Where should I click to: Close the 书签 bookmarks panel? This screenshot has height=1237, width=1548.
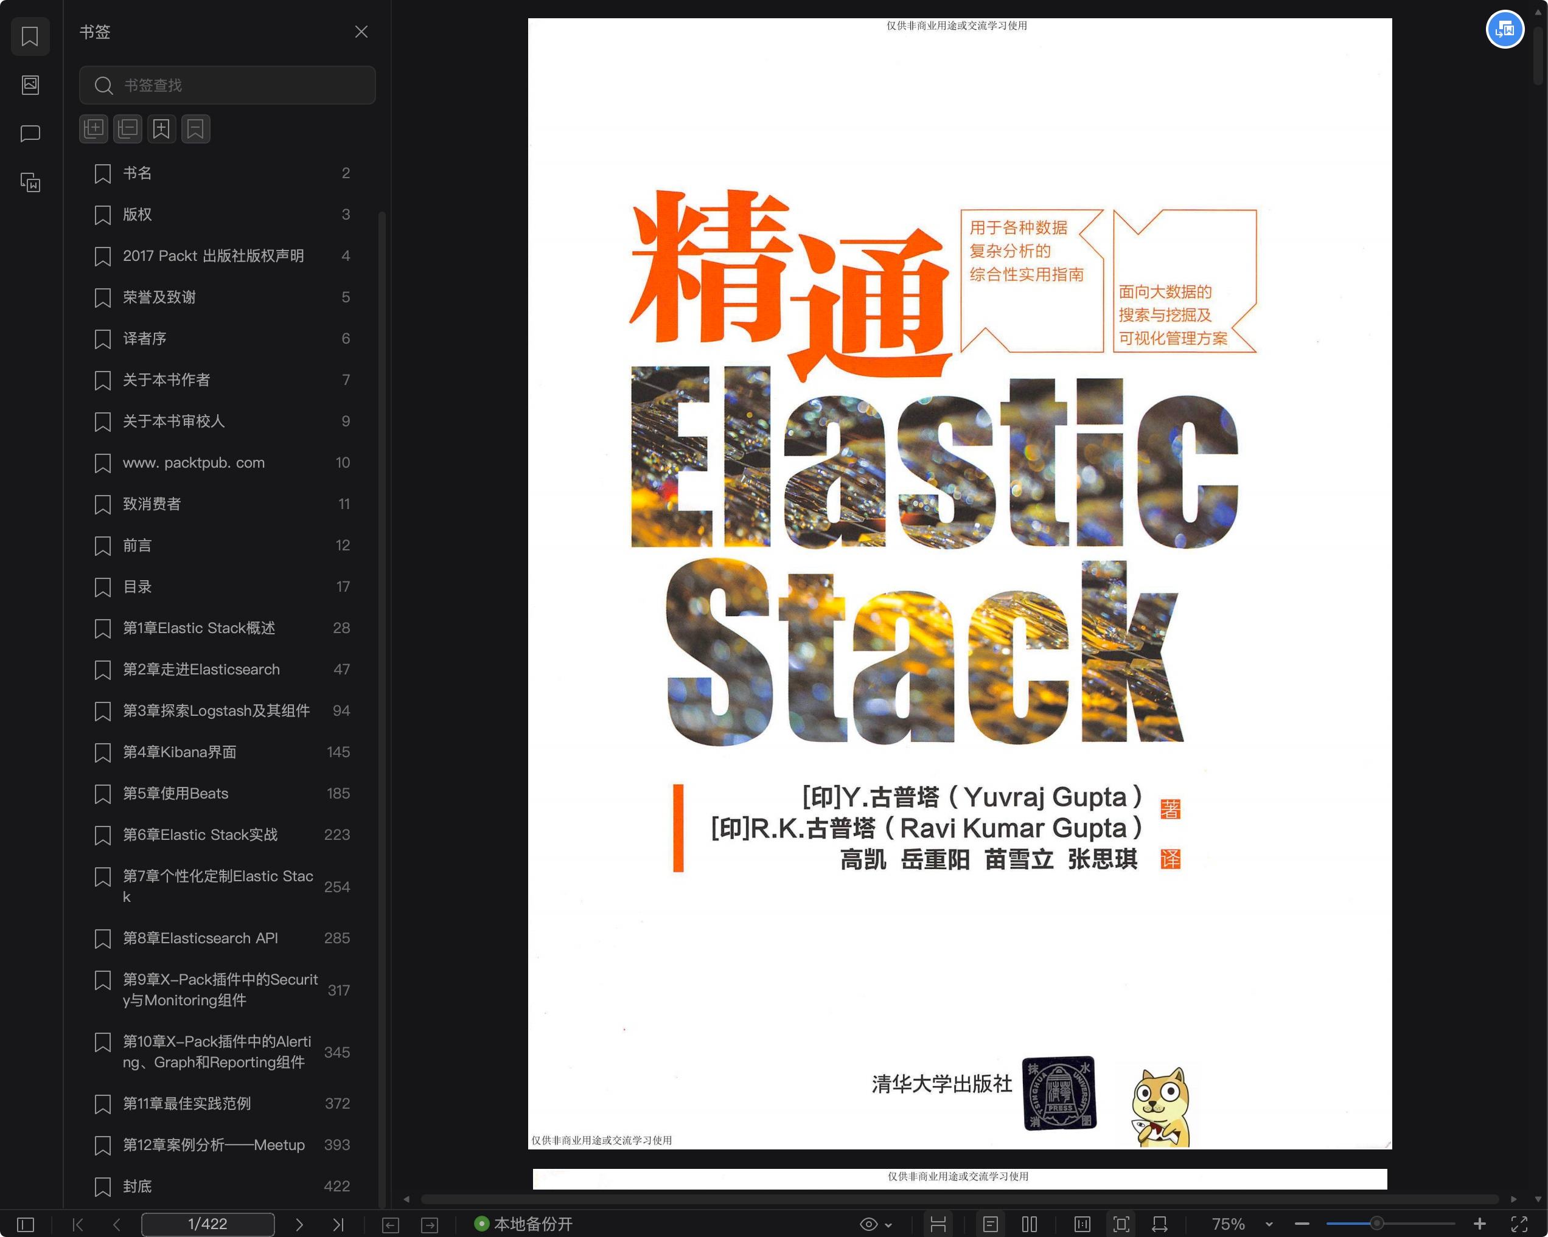pos(361,32)
